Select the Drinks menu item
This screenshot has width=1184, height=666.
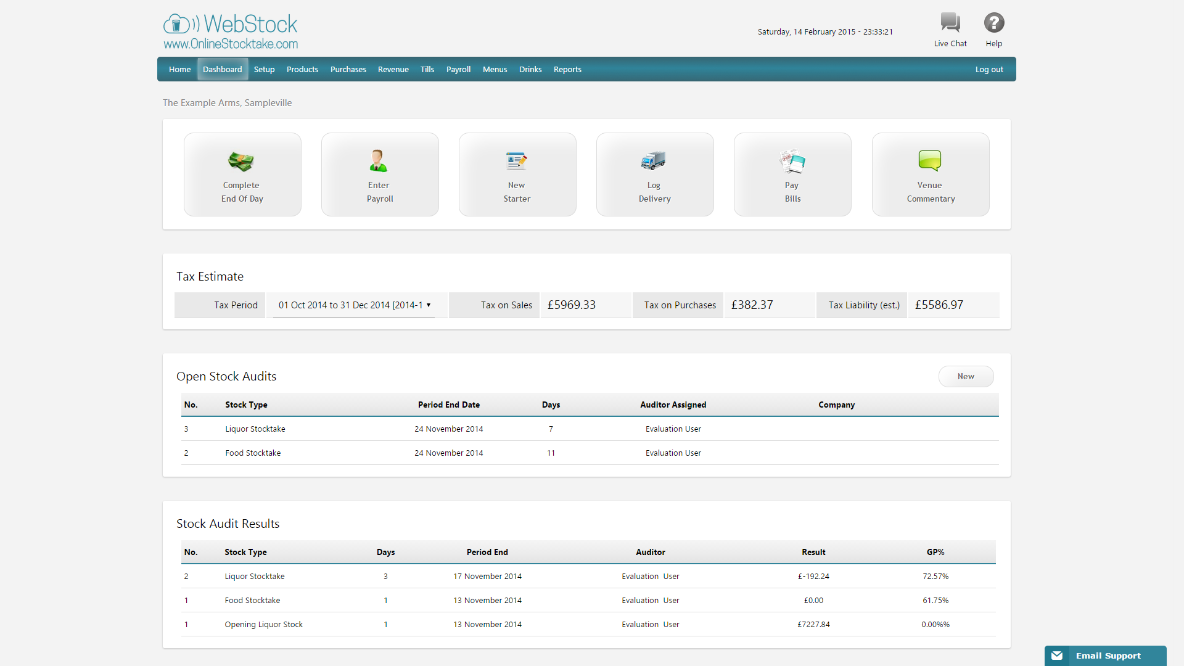click(x=530, y=69)
